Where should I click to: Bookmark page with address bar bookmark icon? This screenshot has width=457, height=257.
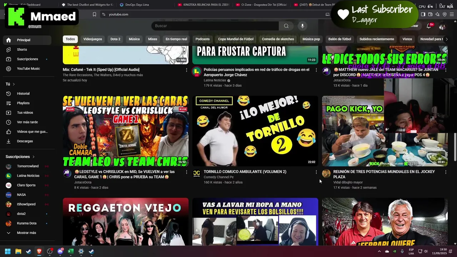(x=94, y=14)
